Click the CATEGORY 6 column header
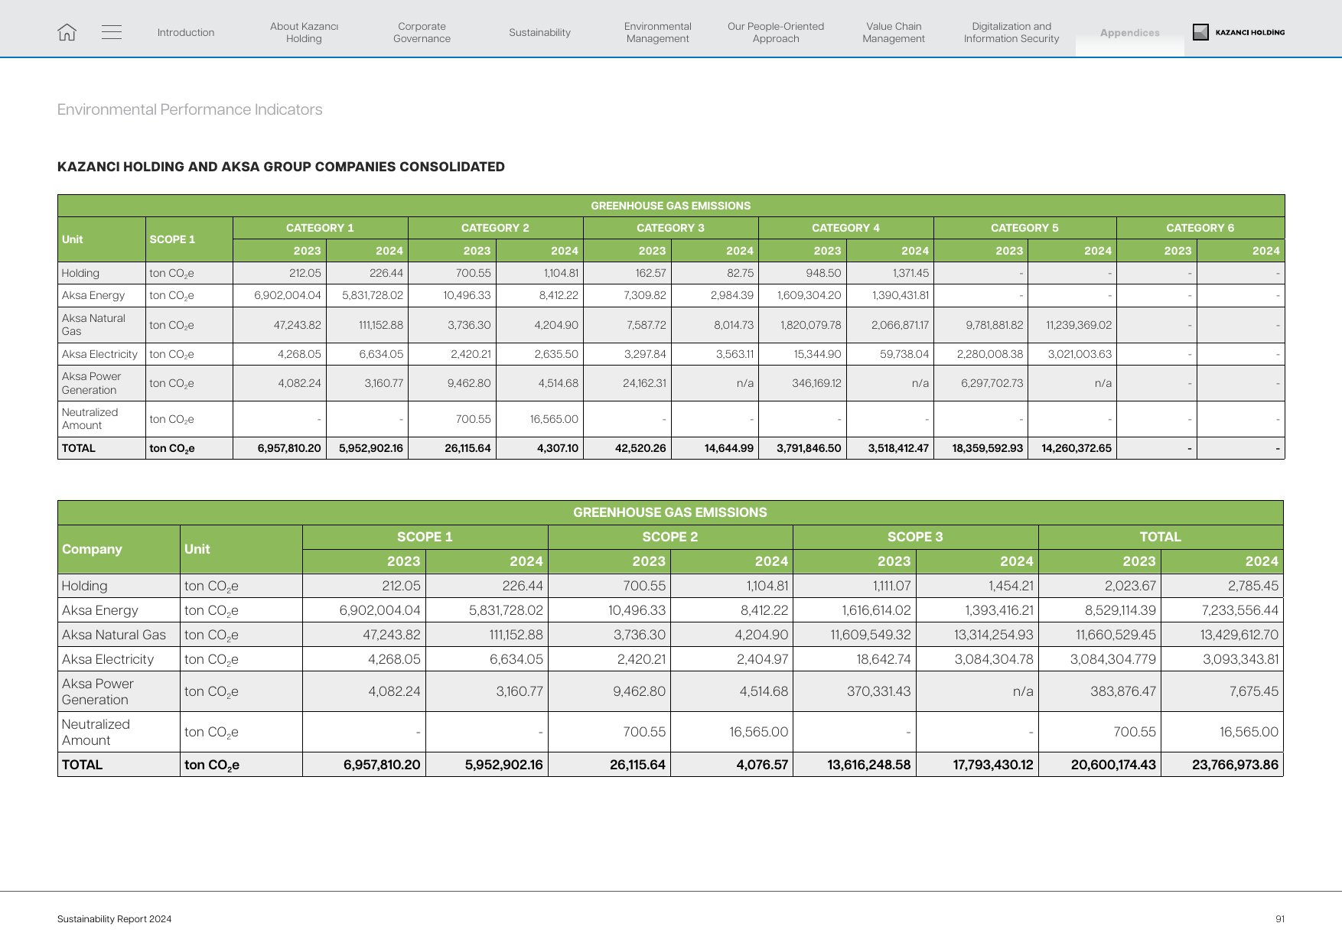The width and height of the screenshot is (1342, 949). pos(1200,228)
